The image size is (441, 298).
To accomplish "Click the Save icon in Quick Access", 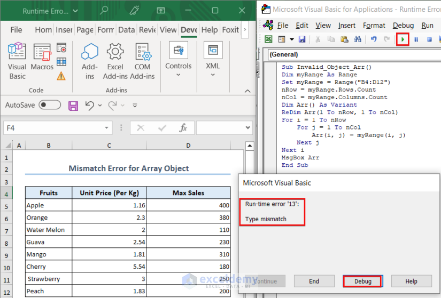I will pos(73,106).
